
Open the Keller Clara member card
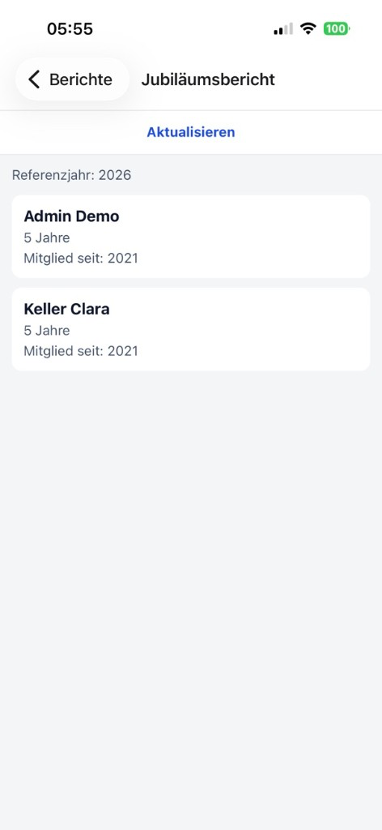[x=191, y=329]
